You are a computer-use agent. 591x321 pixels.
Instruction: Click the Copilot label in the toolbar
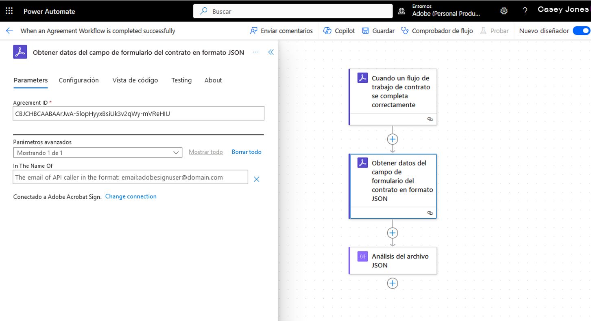[x=345, y=31]
